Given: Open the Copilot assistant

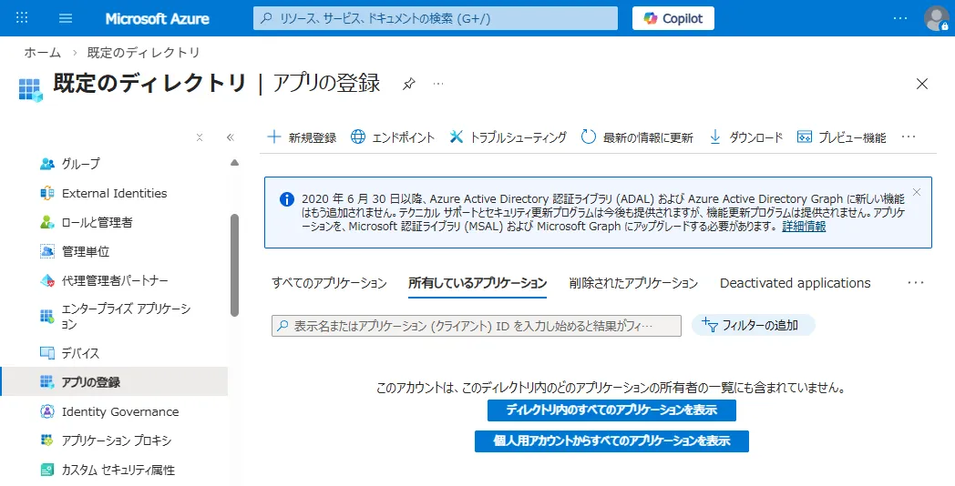Looking at the screenshot, I should coord(673,18).
